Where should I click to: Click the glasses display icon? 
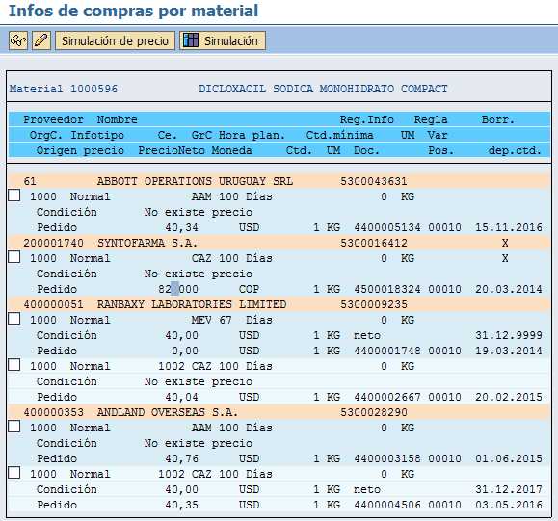(x=18, y=40)
